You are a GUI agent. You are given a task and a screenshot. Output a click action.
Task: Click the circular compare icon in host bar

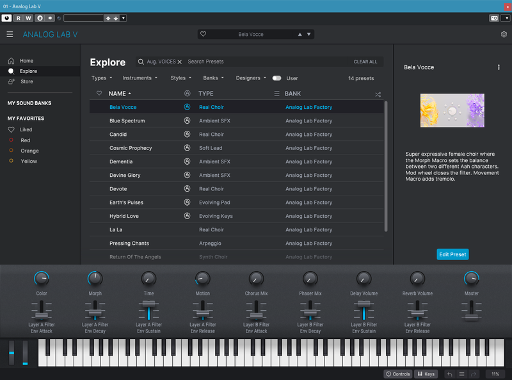(40, 18)
